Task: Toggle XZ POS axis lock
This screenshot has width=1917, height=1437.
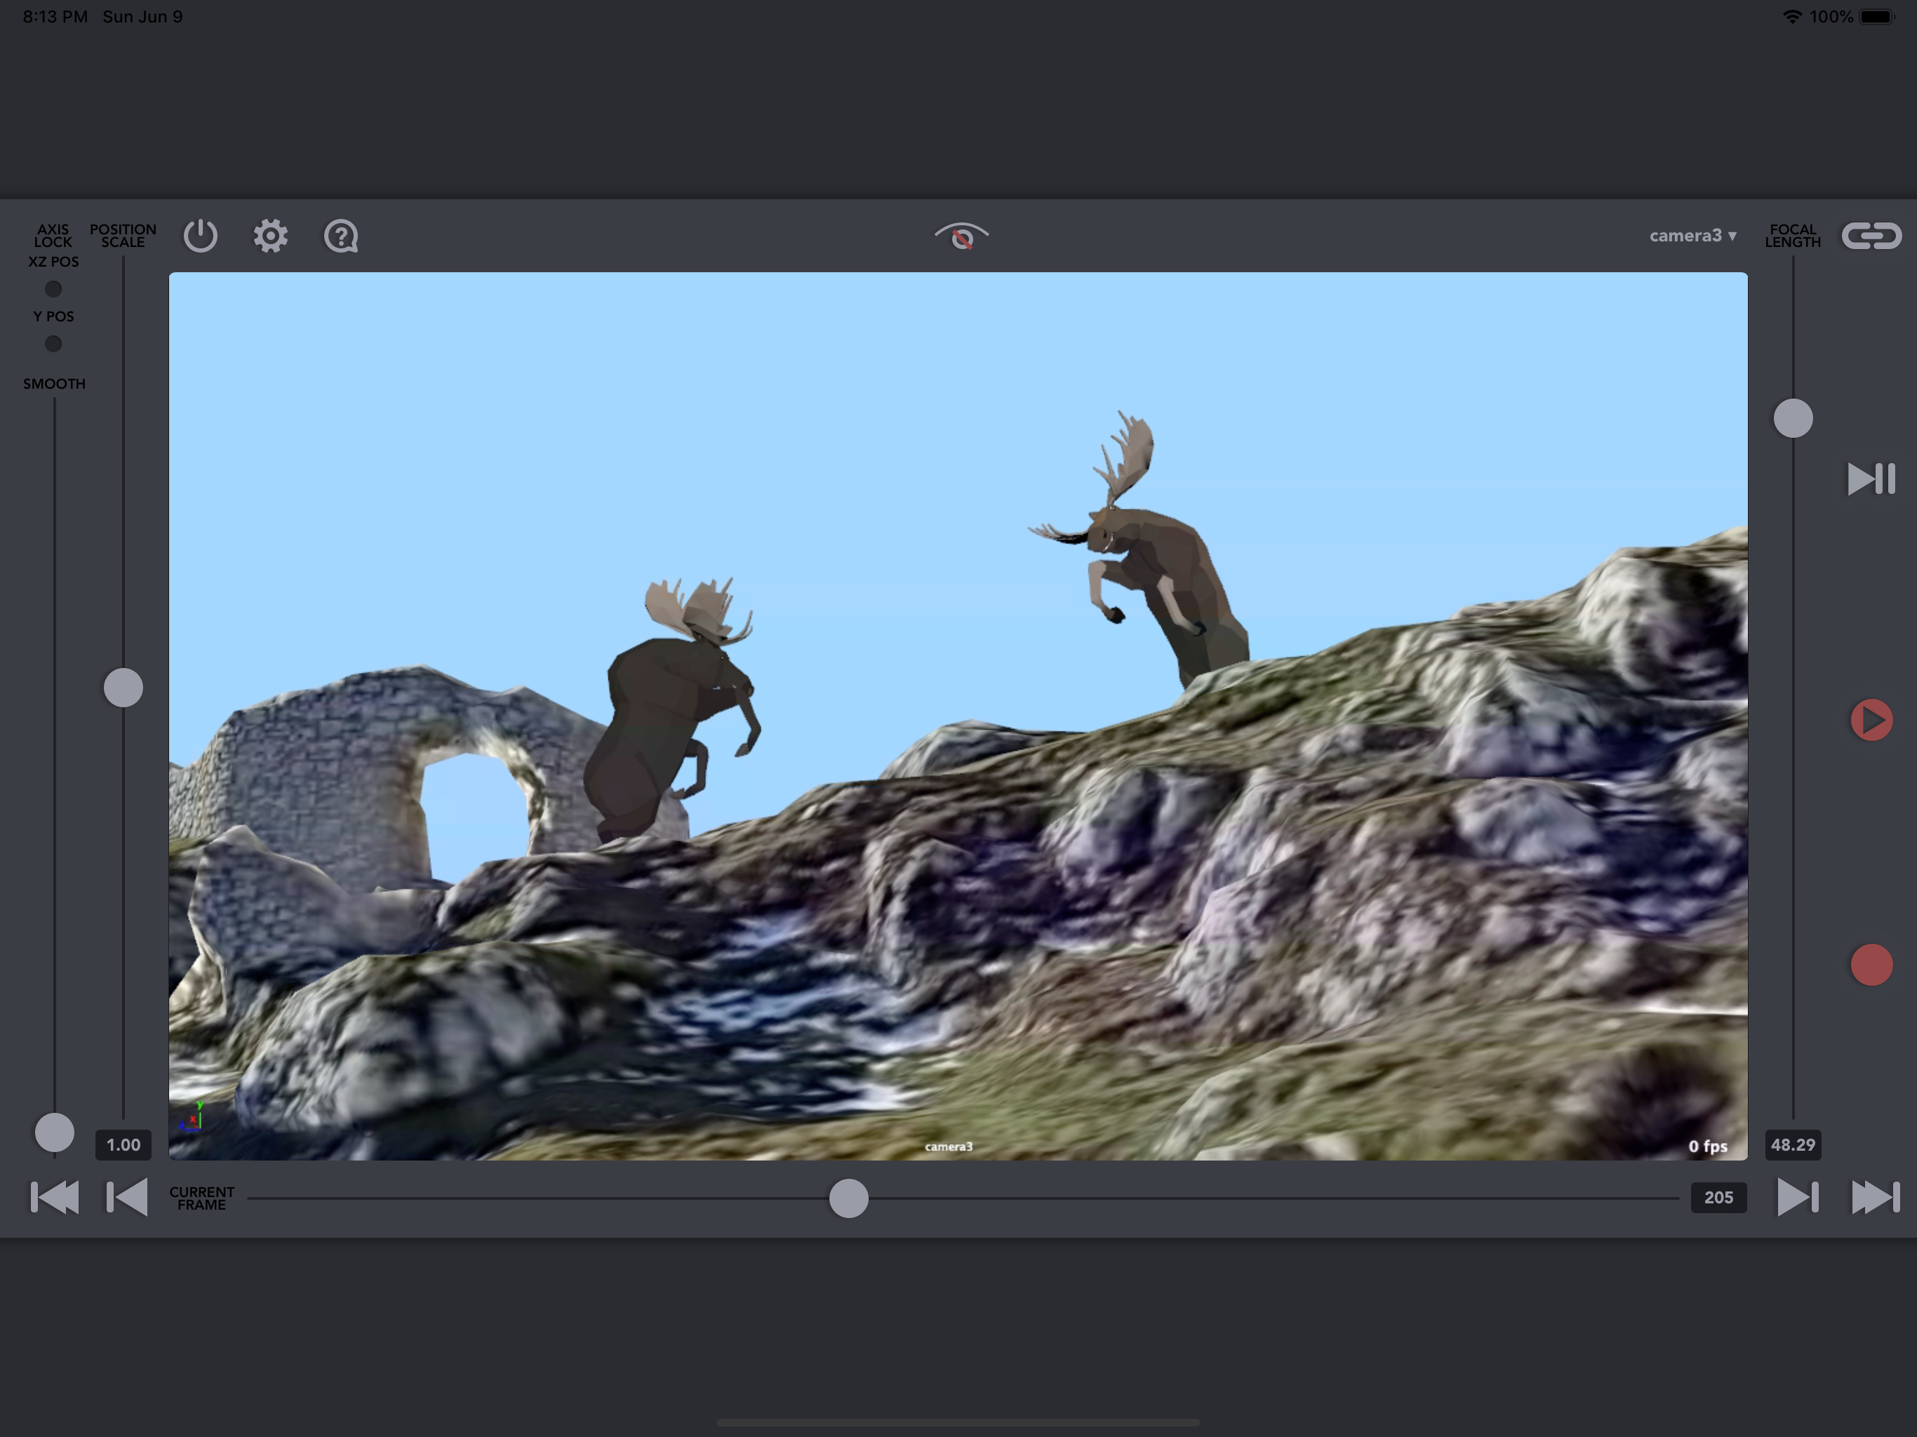Action: [x=54, y=288]
